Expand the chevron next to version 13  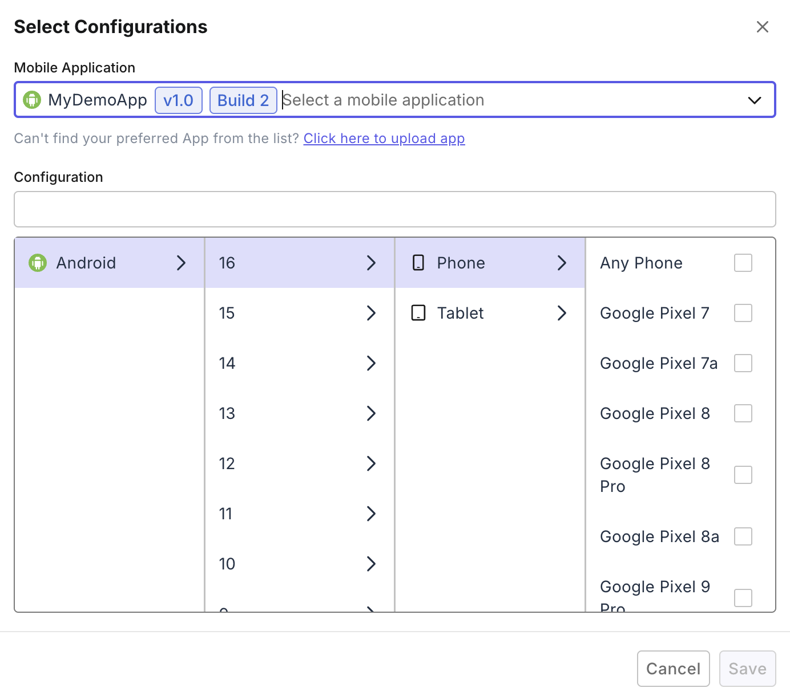pos(371,413)
